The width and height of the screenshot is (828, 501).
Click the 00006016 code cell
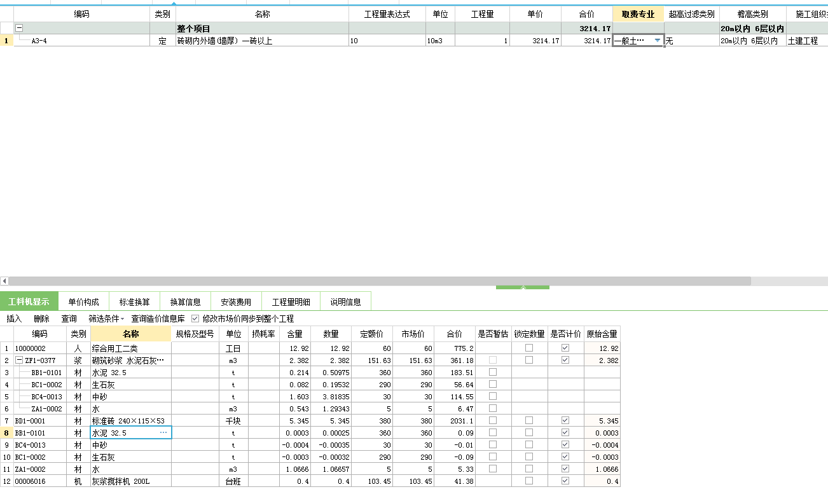(41, 481)
